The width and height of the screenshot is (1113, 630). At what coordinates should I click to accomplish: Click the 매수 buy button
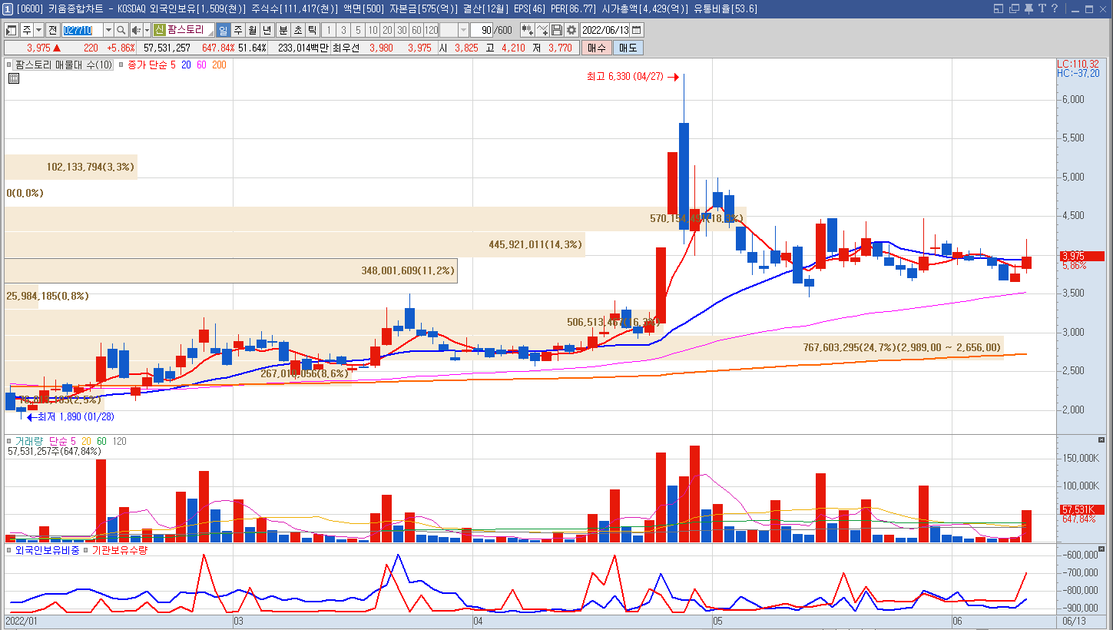click(596, 48)
